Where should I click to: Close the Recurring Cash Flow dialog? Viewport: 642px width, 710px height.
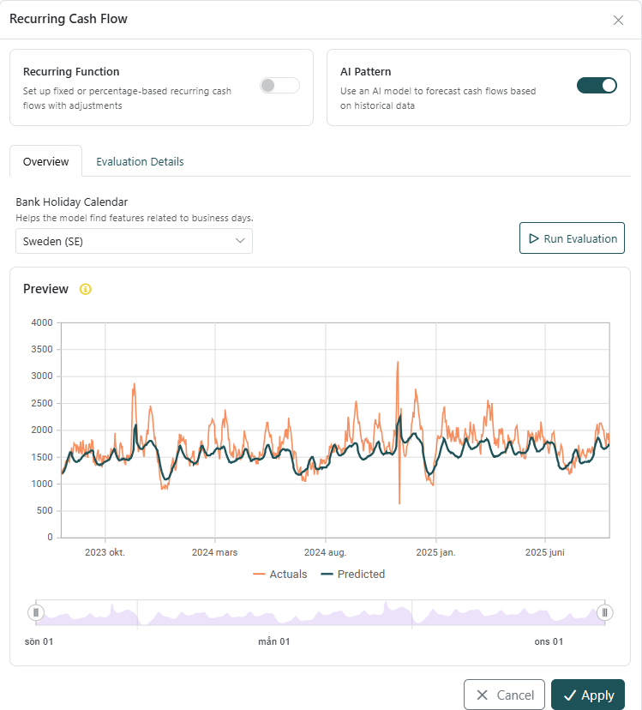click(x=618, y=20)
